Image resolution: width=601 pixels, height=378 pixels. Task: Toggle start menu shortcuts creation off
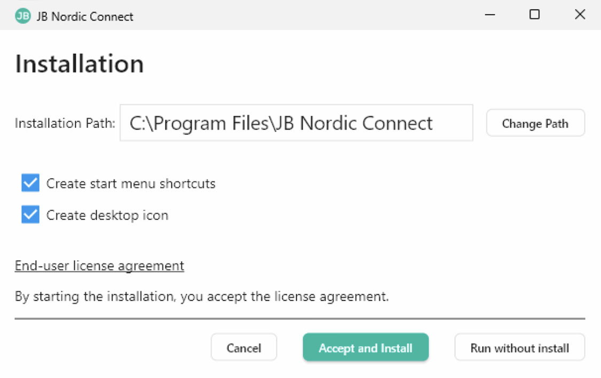pos(30,183)
